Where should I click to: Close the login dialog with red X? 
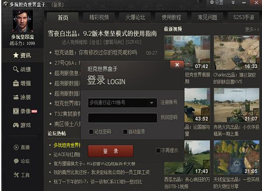coord(177,64)
